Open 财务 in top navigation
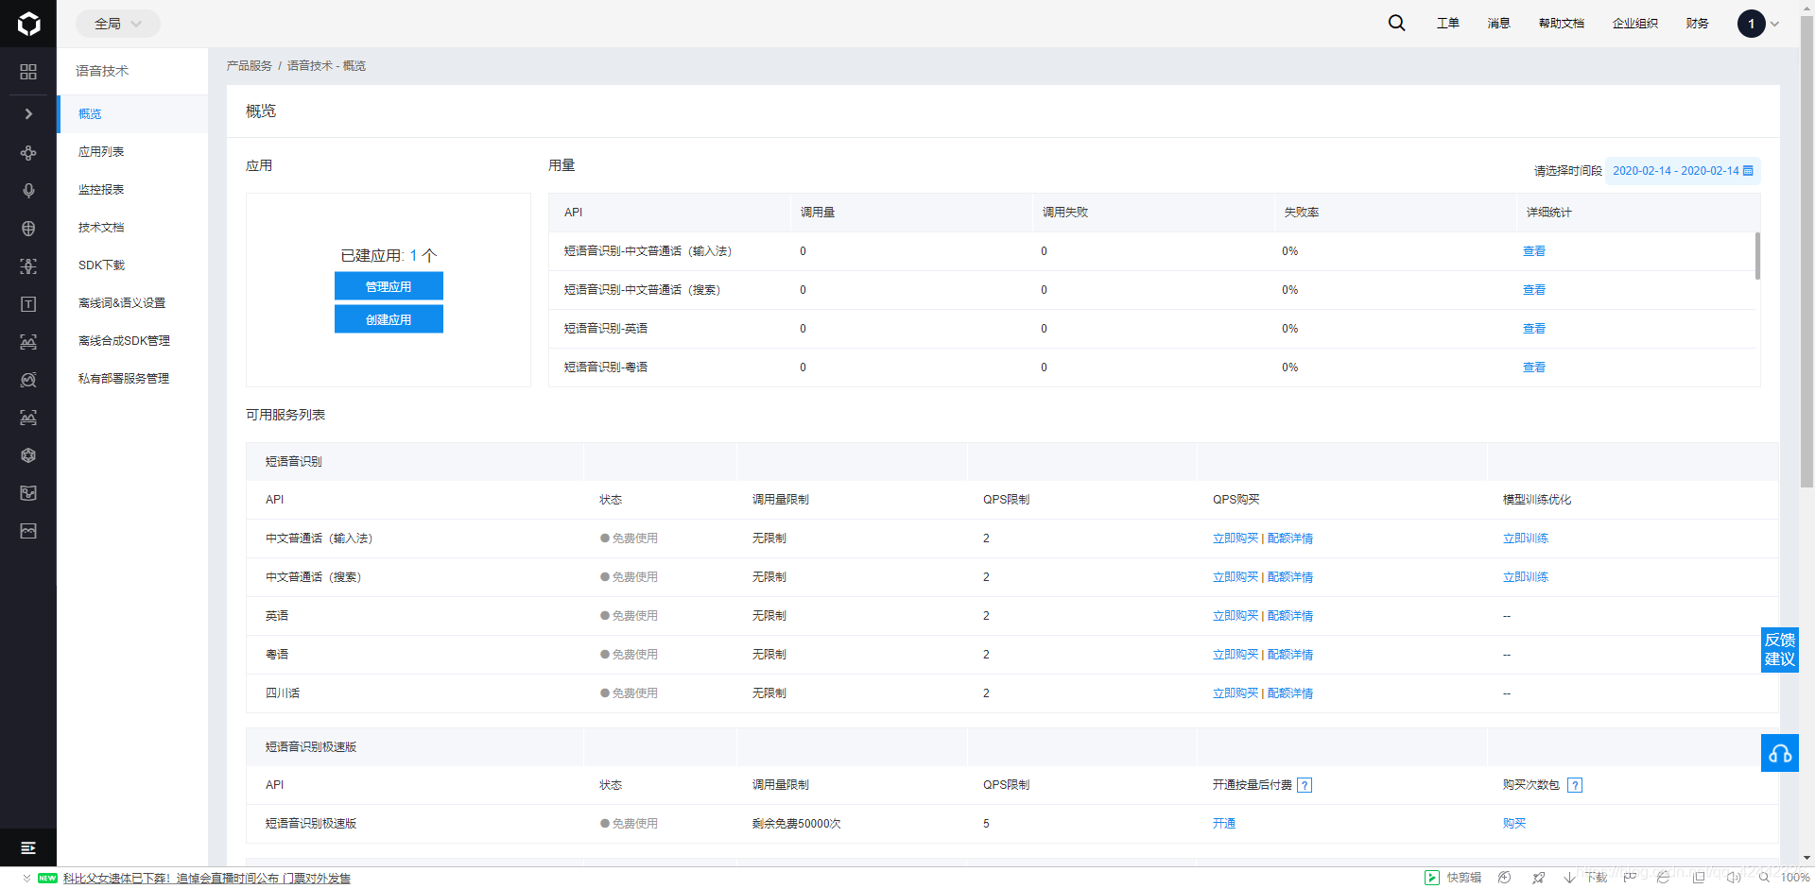Image resolution: width=1815 pixels, height=889 pixels. pyautogui.click(x=1697, y=24)
